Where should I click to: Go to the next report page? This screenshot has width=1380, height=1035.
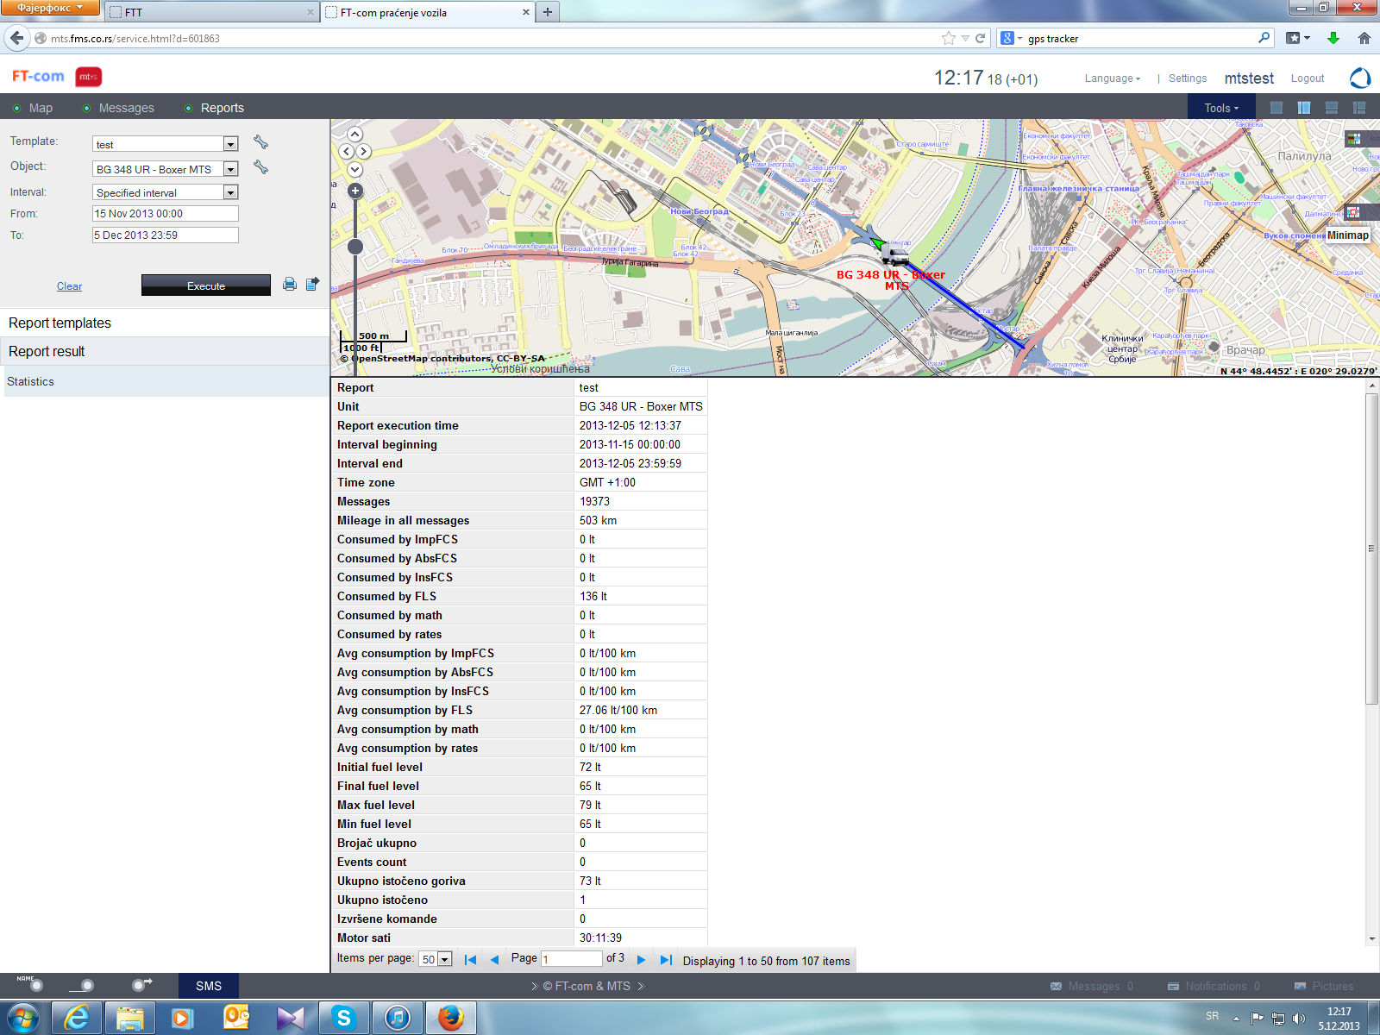tap(641, 959)
